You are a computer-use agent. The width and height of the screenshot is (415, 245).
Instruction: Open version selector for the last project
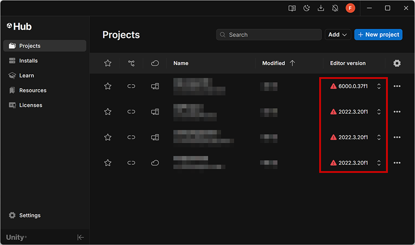tap(379, 163)
